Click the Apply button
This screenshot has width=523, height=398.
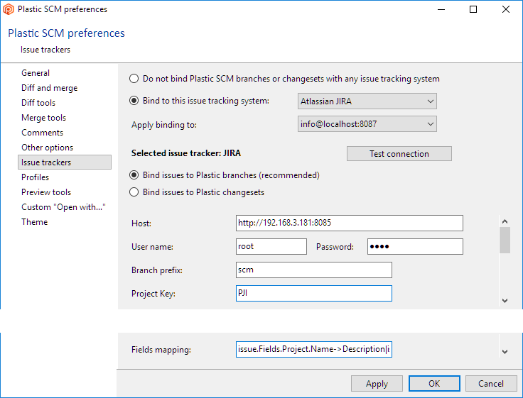pyautogui.click(x=377, y=384)
